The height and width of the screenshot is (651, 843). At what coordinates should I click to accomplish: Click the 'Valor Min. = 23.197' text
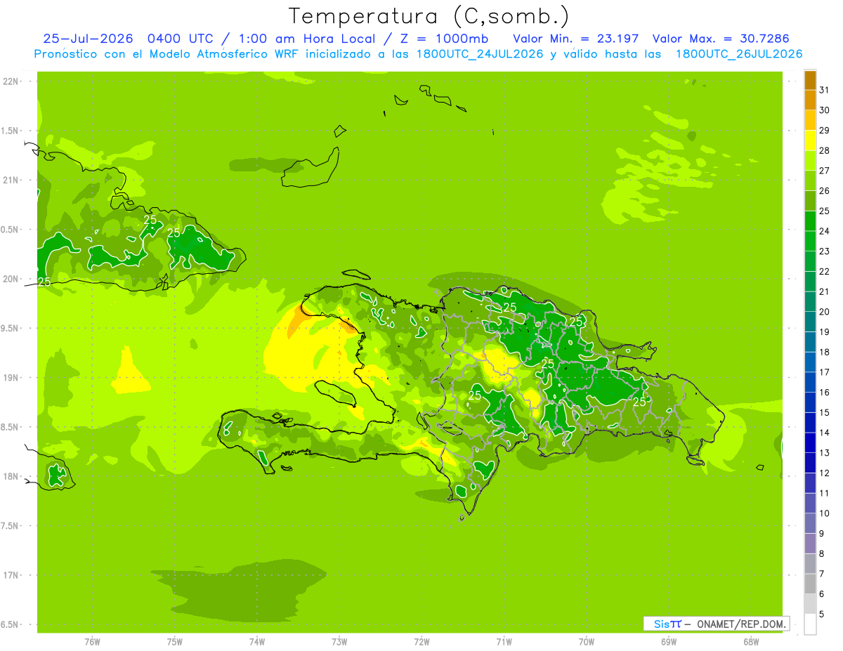point(576,39)
